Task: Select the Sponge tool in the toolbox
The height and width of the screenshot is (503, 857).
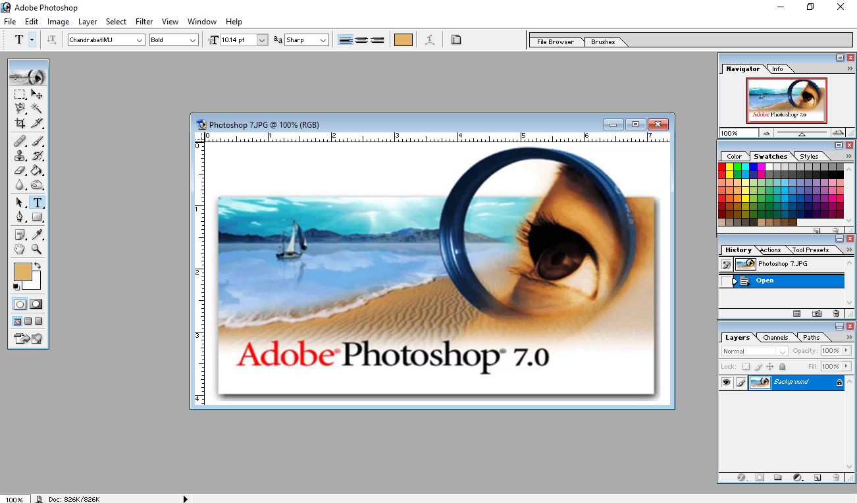Action: 37,185
